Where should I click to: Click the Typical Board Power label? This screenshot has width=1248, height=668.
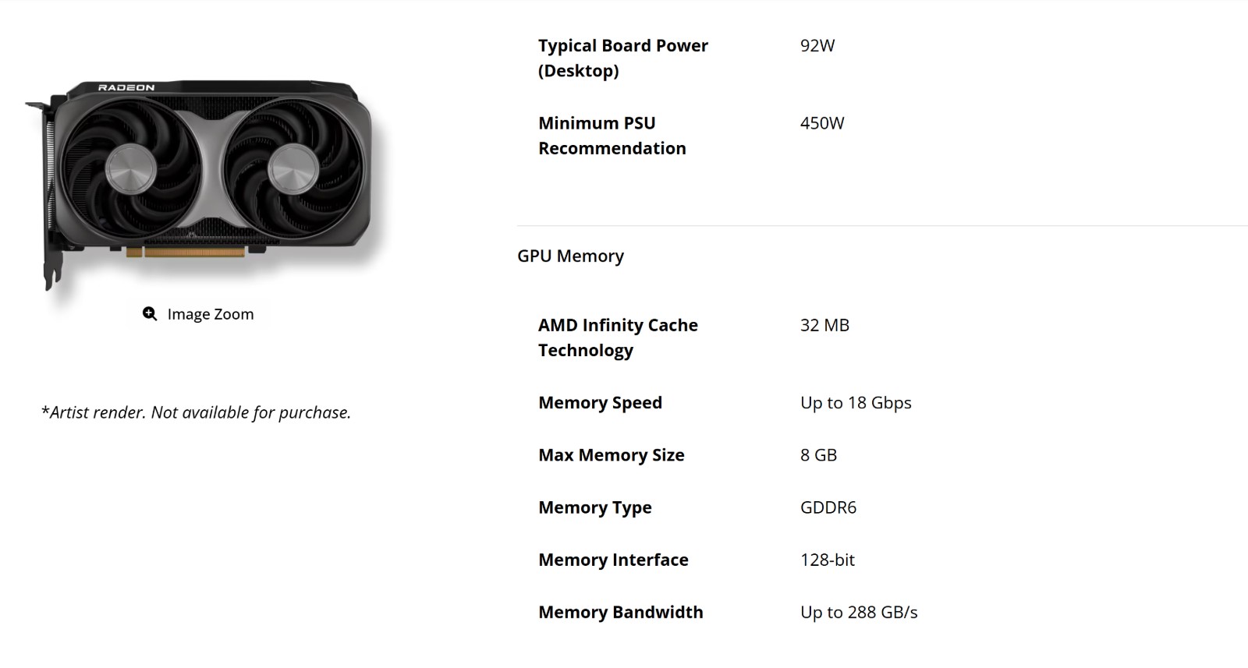tap(623, 58)
